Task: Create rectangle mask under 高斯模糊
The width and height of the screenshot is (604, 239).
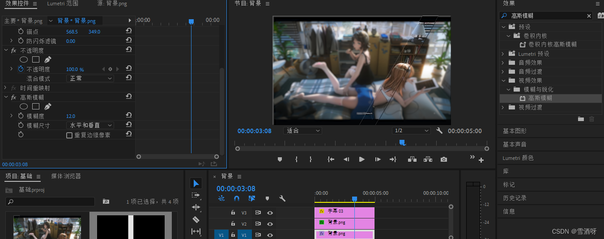Action: 36,106
